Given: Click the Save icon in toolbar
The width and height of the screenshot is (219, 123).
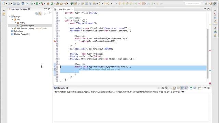Looking at the screenshot, I should pos(14,4).
